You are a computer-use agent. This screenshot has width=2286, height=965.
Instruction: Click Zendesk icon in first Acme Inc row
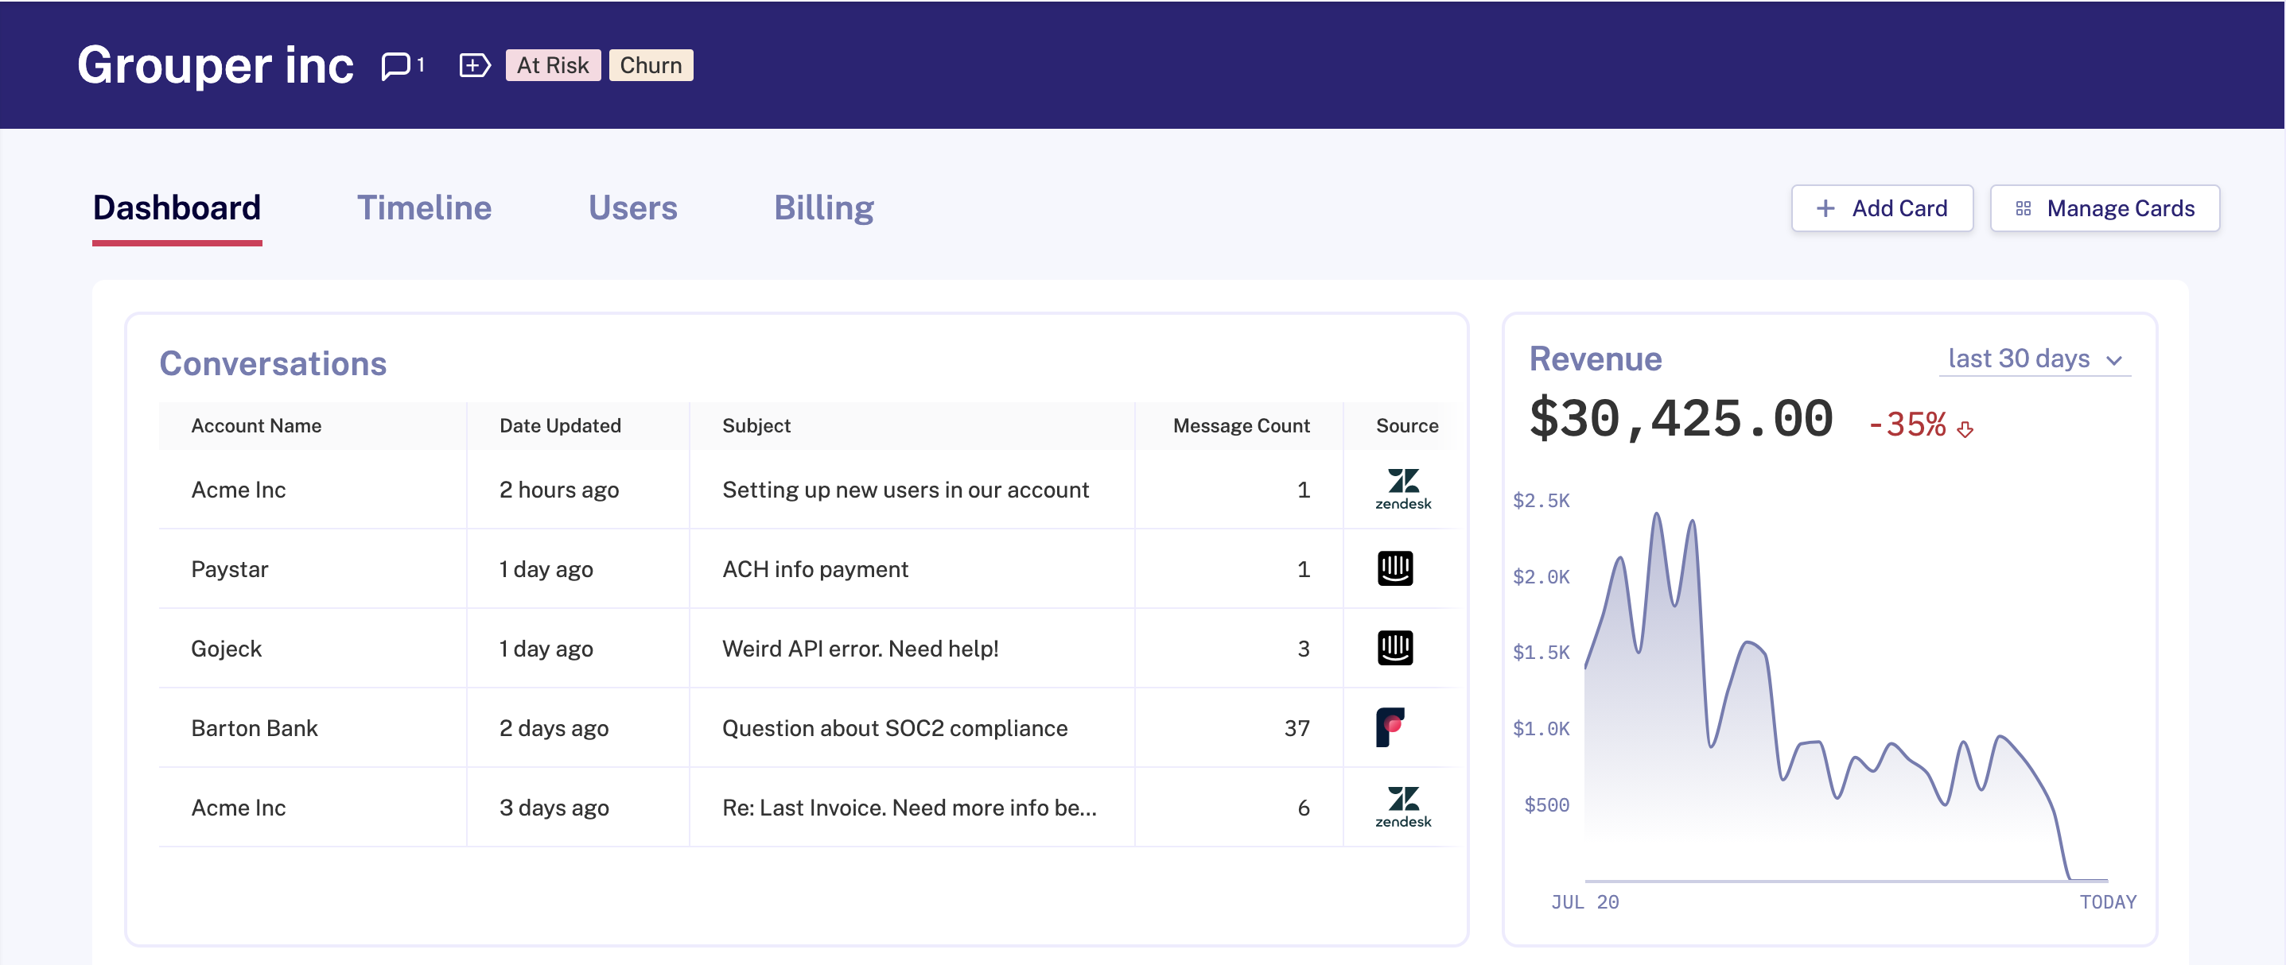[1402, 489]
